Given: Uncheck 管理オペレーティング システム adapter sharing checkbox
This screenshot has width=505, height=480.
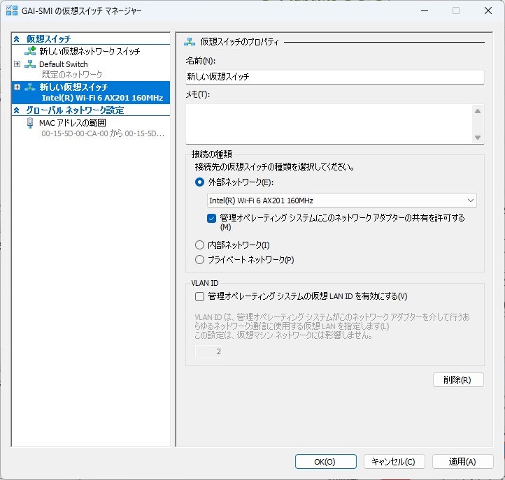Looking at the screenshot, I should 212,219.
